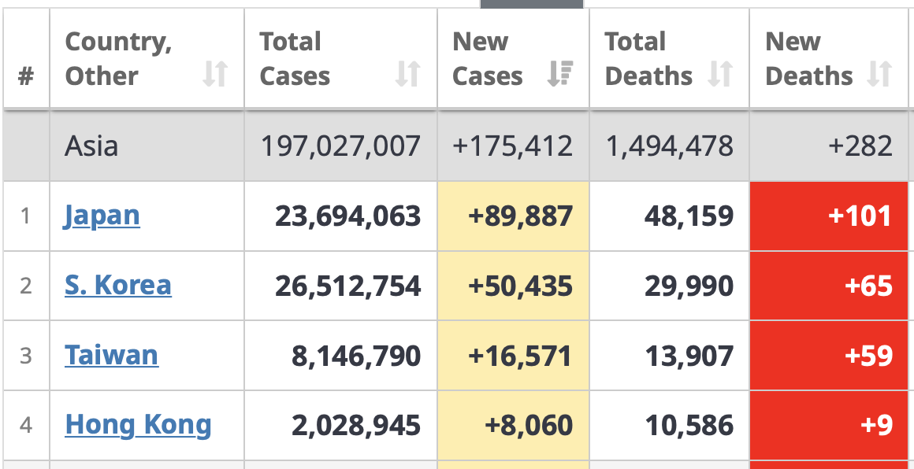Open the Japan country link

tap(102, 216)
